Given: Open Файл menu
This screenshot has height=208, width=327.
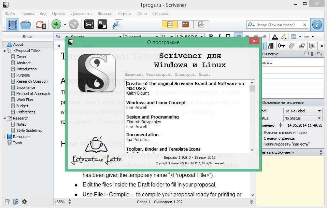Looking at the screenshot, I should [x=10, y=14].
